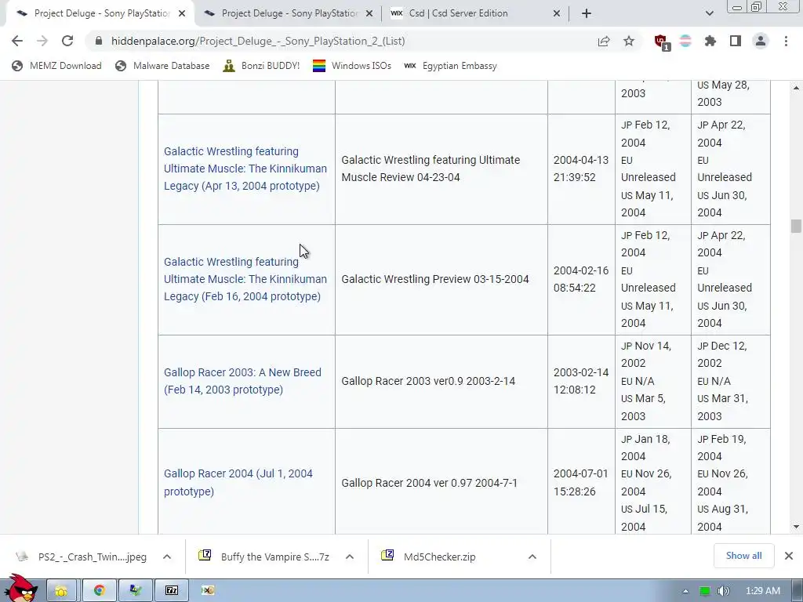
Task: Open the volume speaker tray icon
Action: [x=723, y=591]
